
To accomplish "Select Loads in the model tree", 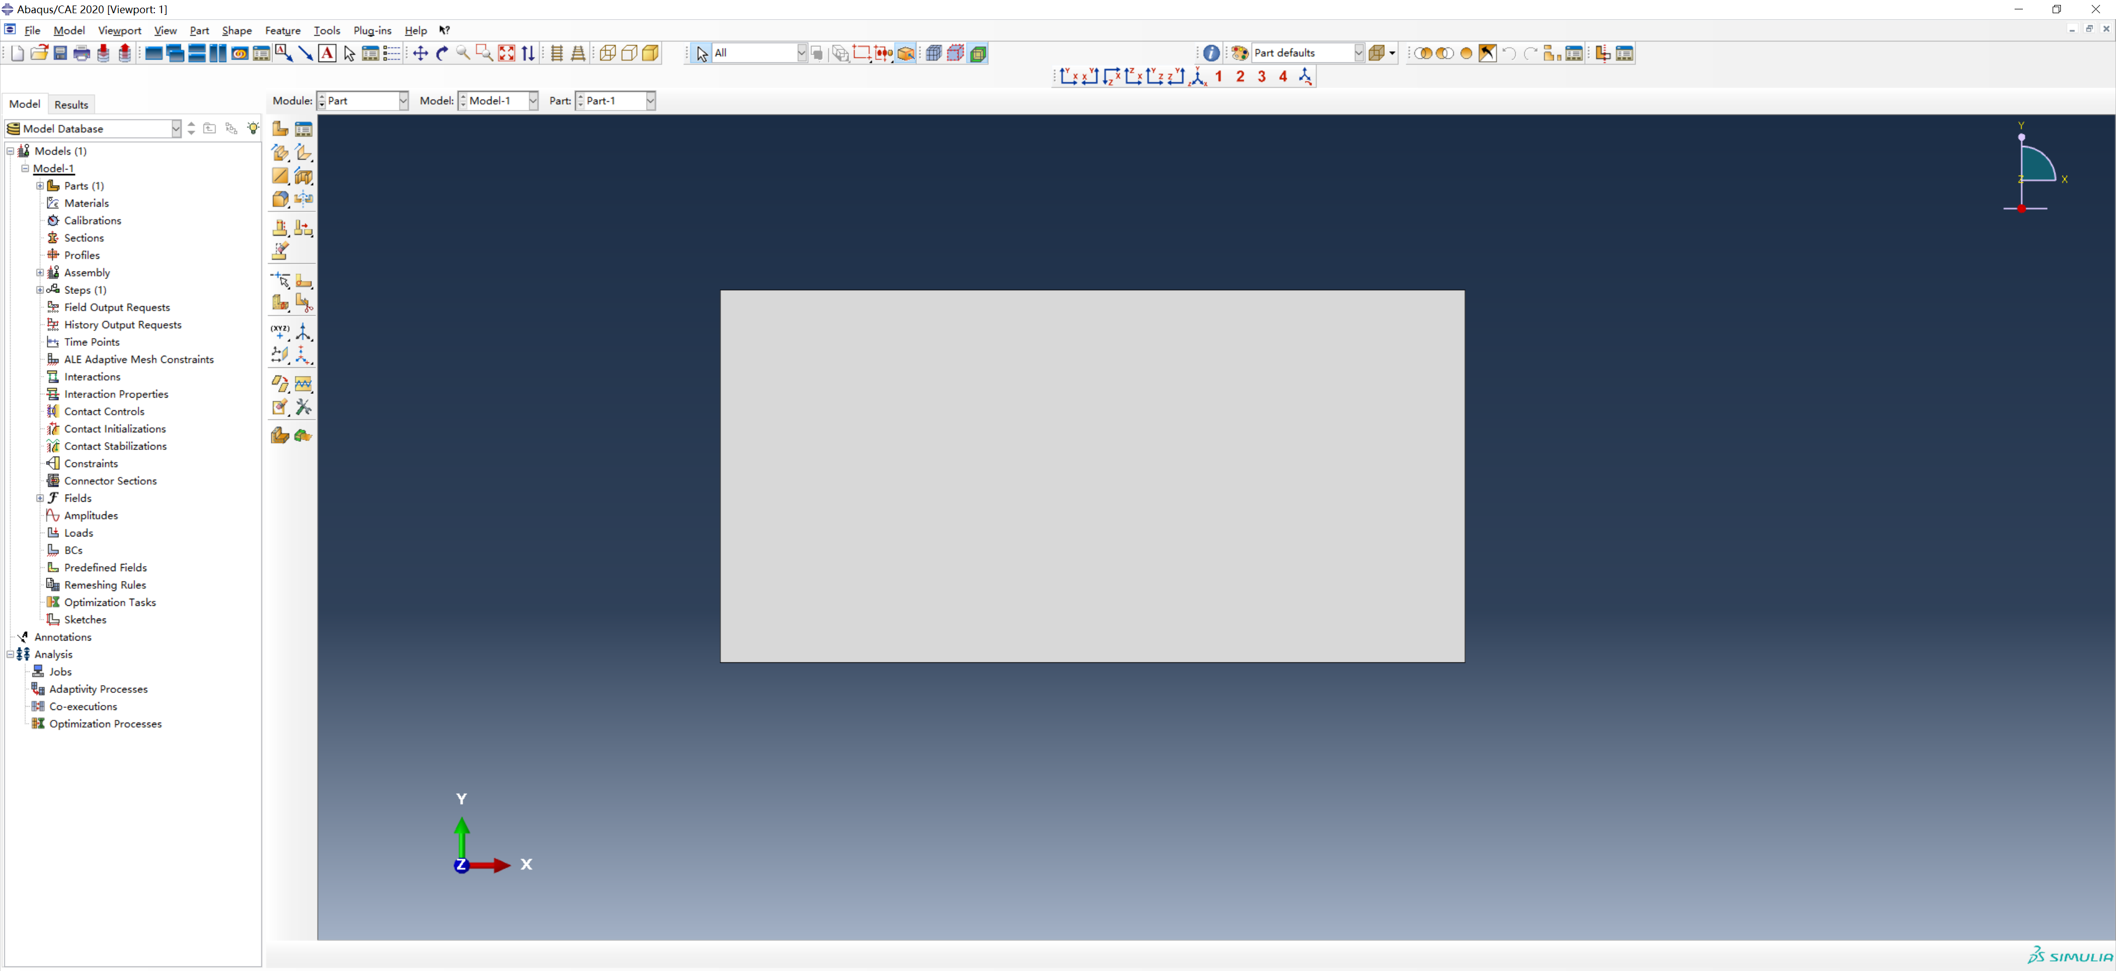I will click(78, 533).
